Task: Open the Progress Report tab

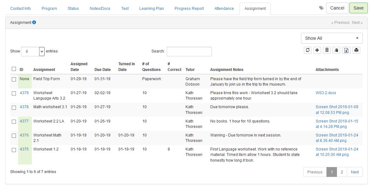Action: [189, 9]
